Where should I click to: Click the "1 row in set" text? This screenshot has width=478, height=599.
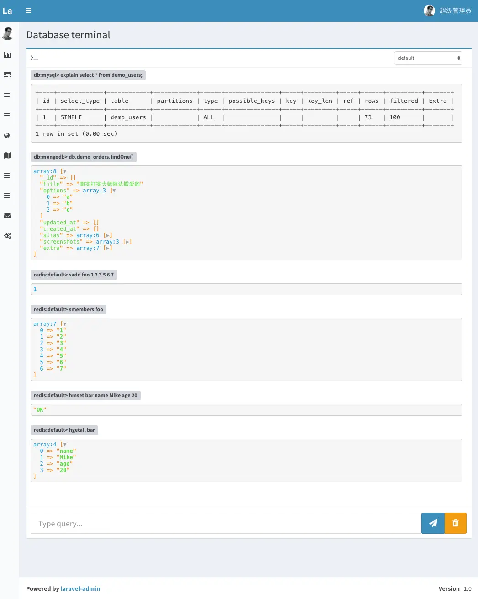pos(76,134)
